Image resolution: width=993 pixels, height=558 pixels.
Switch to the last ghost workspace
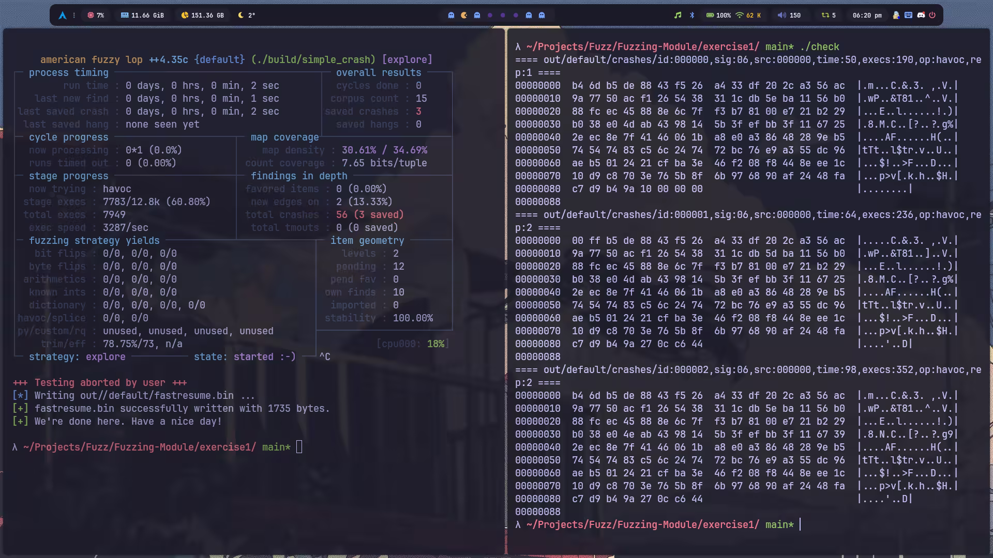pyautogui.click(x=541, y=16)
